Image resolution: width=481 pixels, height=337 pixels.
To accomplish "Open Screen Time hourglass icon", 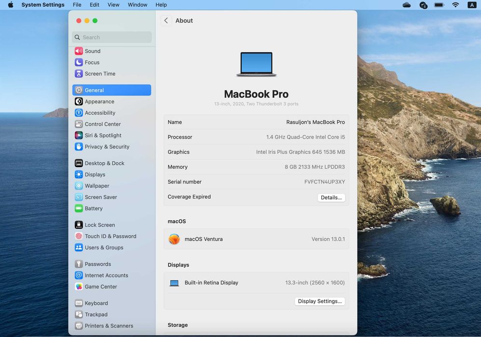I will (79, 74).
